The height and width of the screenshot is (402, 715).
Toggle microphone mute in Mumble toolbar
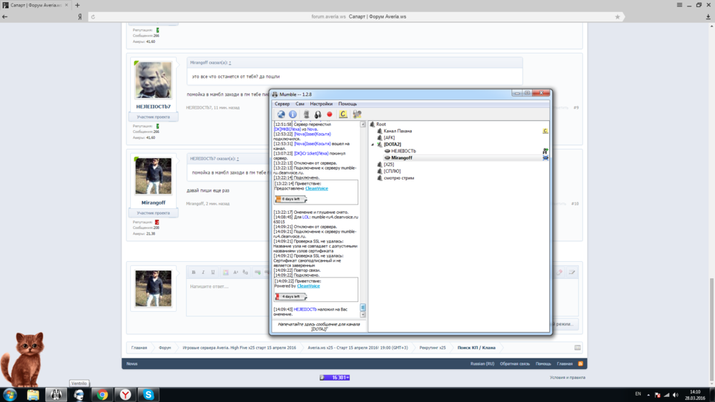pos(306,114)
